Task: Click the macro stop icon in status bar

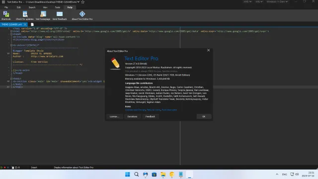Action: tap(8, 168)
